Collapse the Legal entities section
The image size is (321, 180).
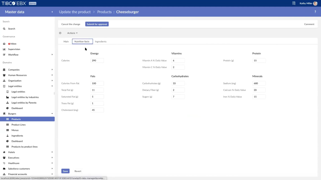tap(52, 86)
